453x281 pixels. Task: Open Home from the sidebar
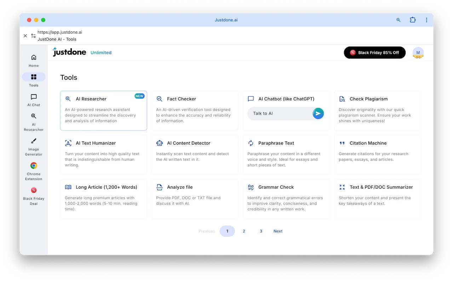tap(34, 58)
